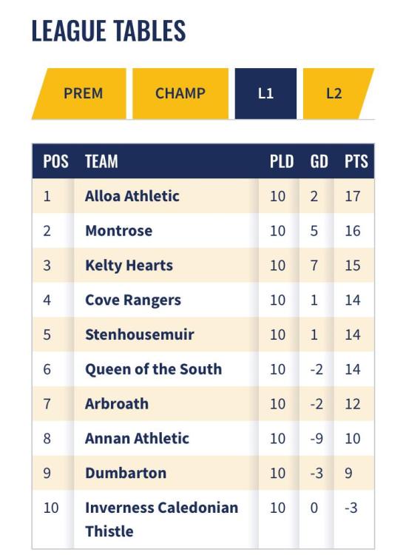
Task: Click the Kelty Hearts team name
Action: tap(129, 266)
